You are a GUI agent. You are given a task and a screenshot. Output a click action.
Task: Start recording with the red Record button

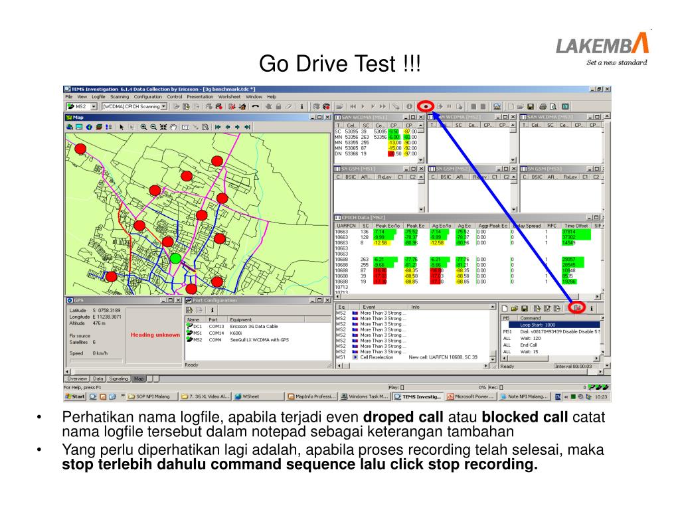point(426,106)
